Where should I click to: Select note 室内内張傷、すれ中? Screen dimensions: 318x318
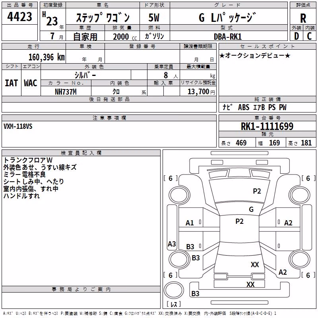31,188
